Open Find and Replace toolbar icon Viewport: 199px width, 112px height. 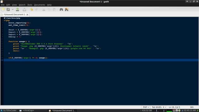point(67,9)
